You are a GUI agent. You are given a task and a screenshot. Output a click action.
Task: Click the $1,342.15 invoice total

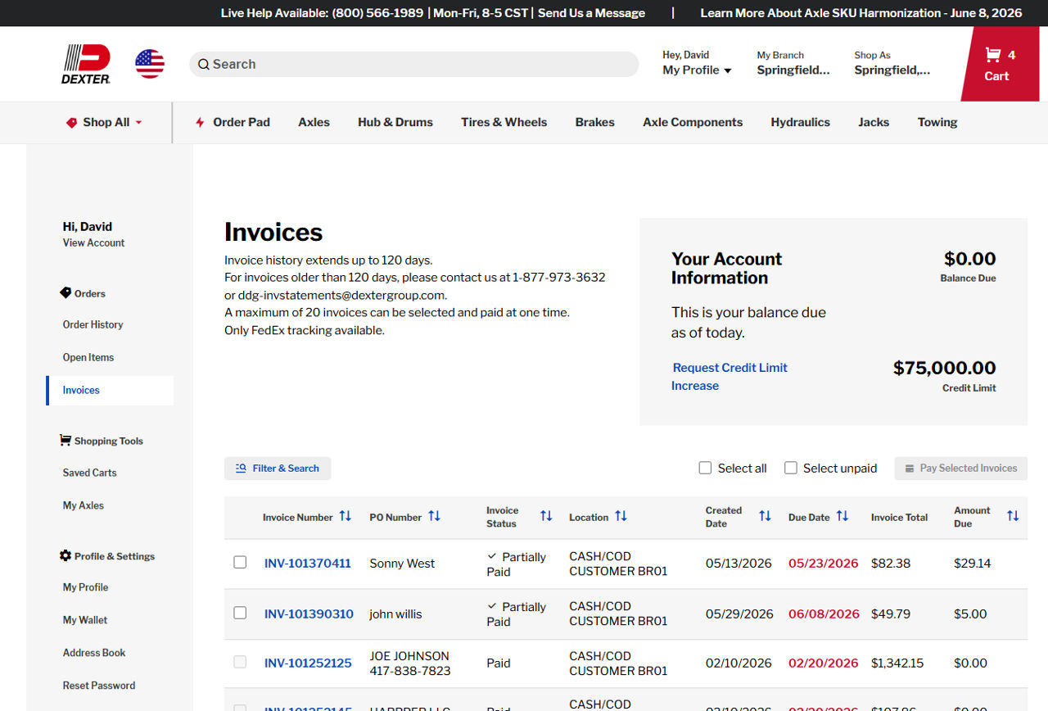(x=897, y=663)
